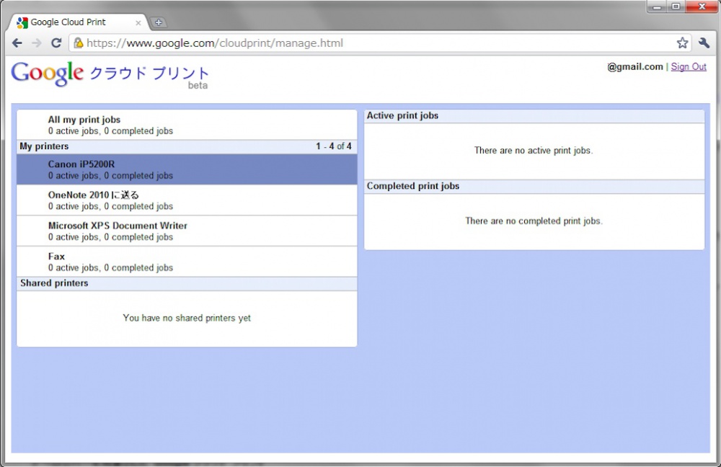The height and width of the screenshot is (467, 721).
Task: Click the Google logo
Action: [48, 74]
